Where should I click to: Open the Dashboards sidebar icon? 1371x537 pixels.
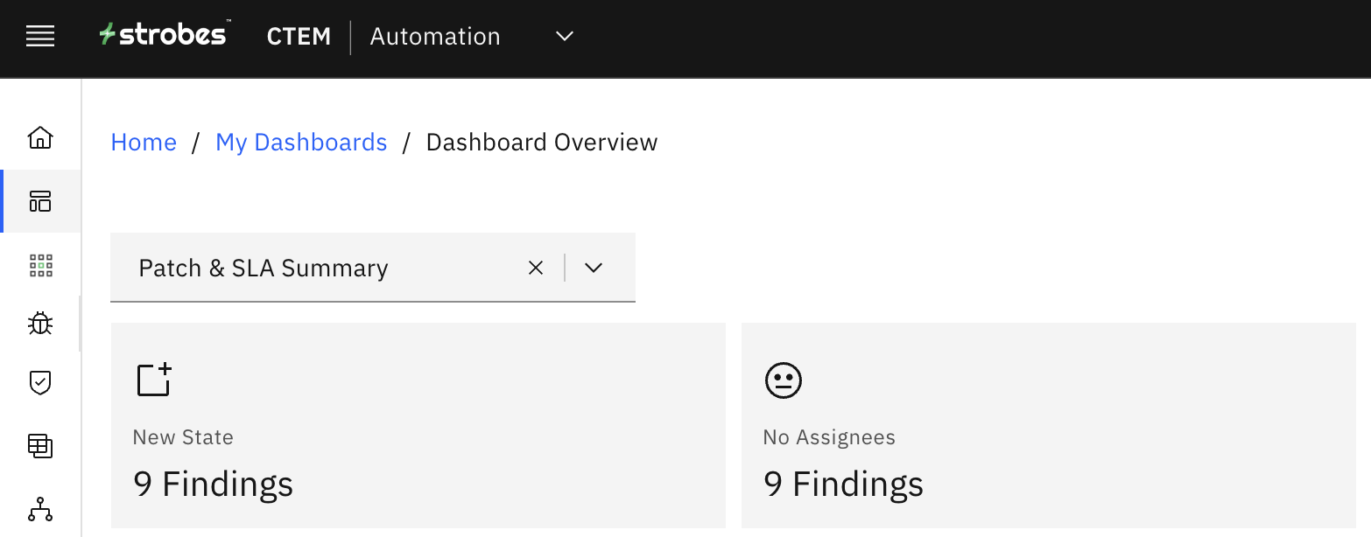(x=40, y=201)
